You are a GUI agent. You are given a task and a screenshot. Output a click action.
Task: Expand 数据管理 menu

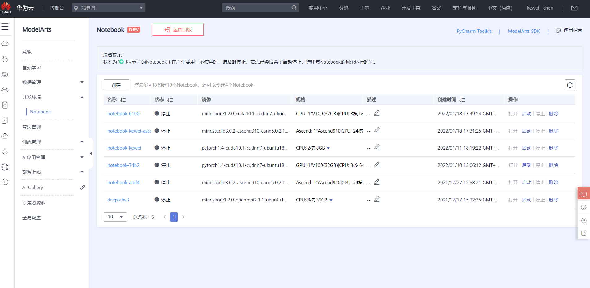pos(82,82)
